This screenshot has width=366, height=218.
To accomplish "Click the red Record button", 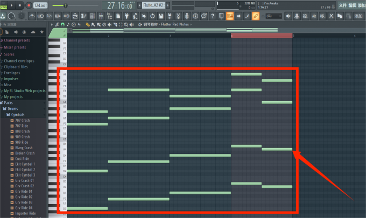I will click(29, 5).
